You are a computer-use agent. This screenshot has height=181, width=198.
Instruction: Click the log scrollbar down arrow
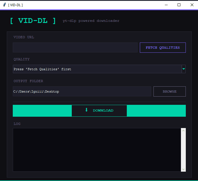pyautogui.click(x=183, y=169)
